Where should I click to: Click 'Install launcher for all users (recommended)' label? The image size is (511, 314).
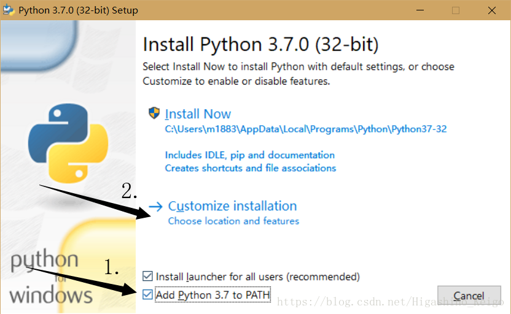pyautogui.click(x=257, y=277)
